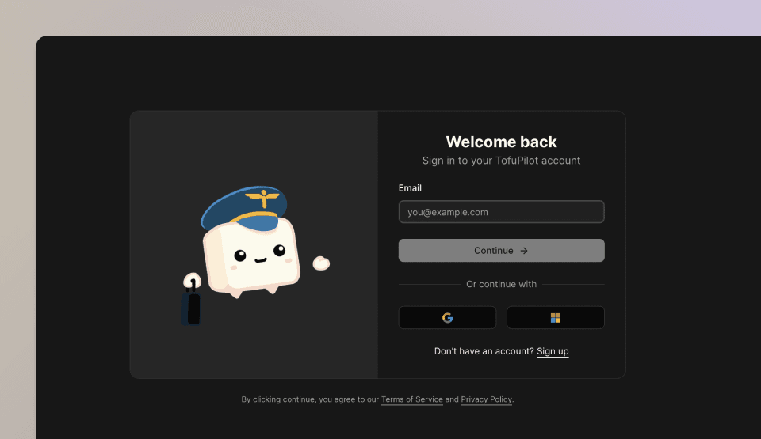Sign in with Microsoft button

click(555, 317)
